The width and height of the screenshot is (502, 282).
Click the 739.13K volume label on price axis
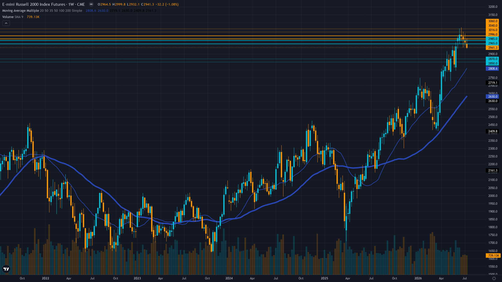pos(493,256)
